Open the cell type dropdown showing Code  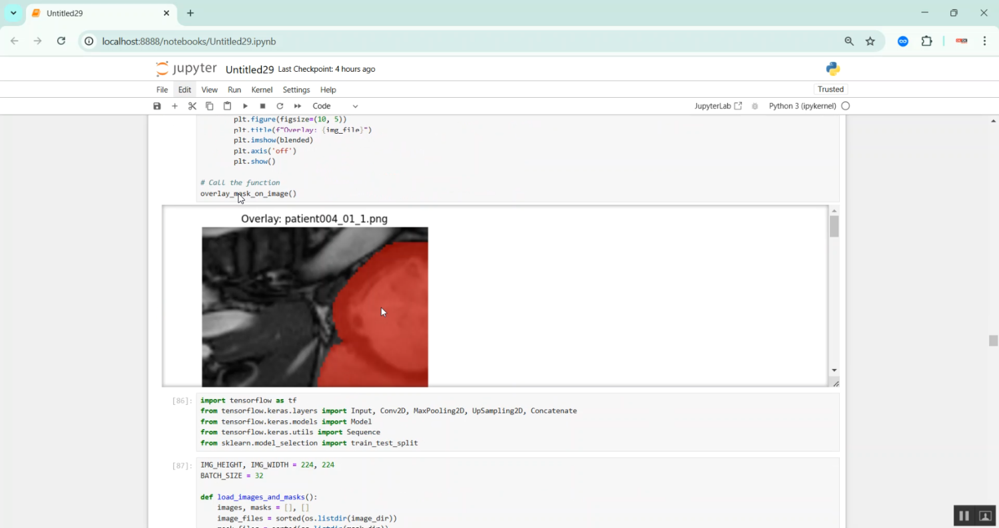[335, 106]
